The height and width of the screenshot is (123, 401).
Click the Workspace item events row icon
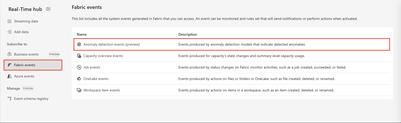coord(79,90)
